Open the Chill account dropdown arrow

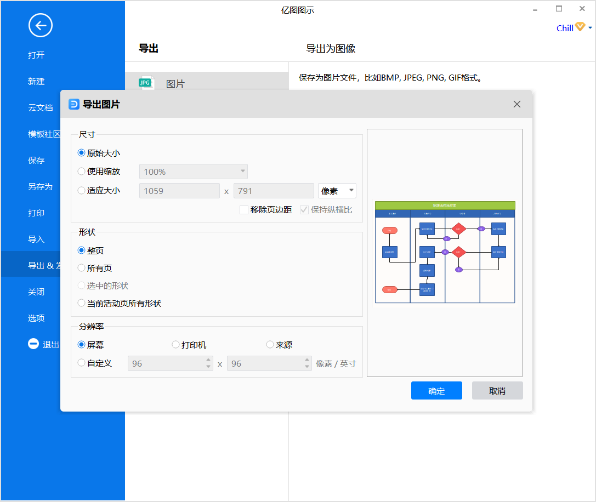click(x=590, y=28)
